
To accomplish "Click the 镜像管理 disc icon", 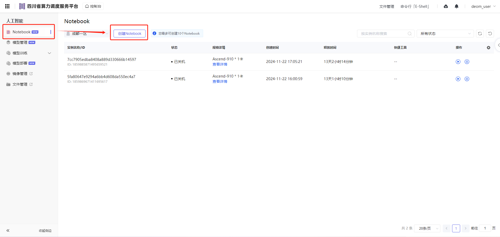I will tap(8, 74).
